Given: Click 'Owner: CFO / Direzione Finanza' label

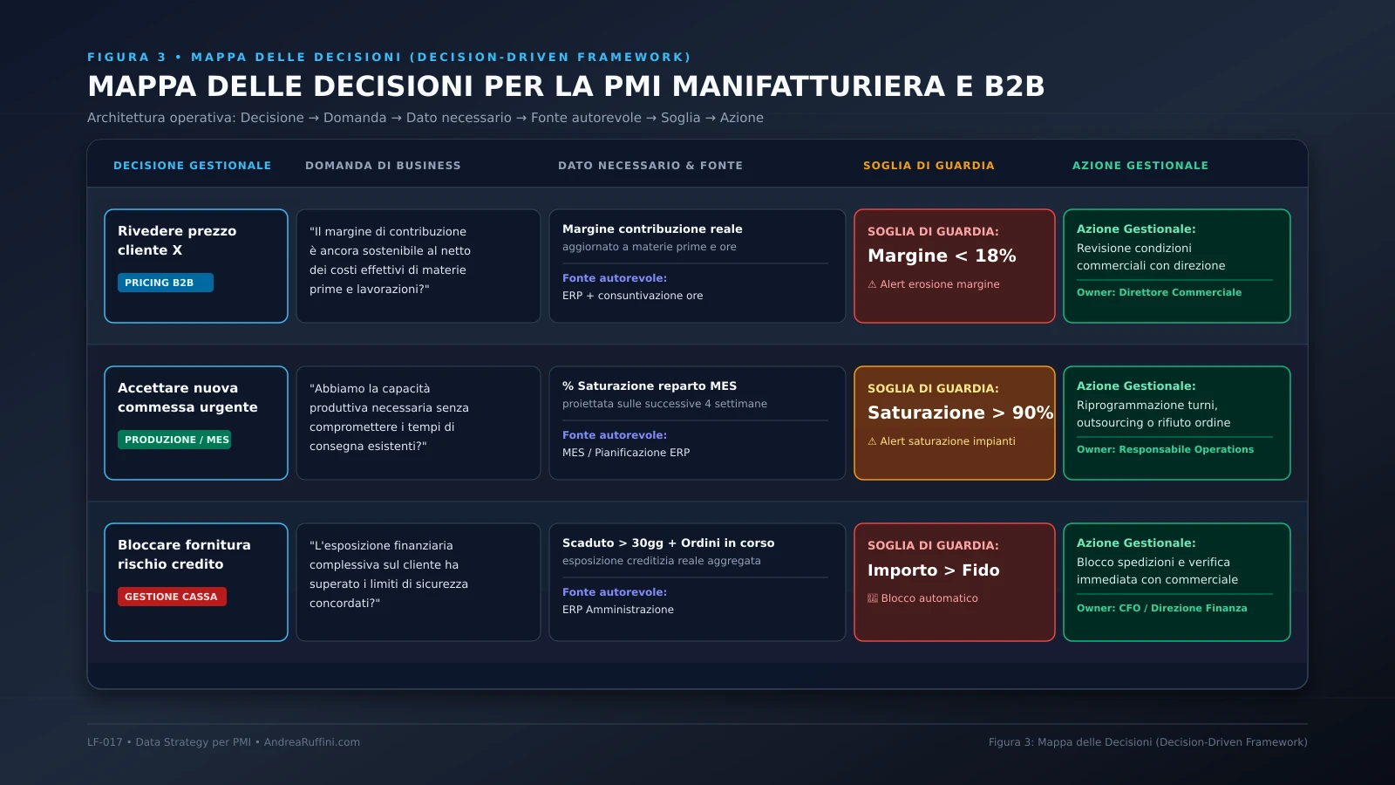Looking at the screenshot, I should (1161, 608).
